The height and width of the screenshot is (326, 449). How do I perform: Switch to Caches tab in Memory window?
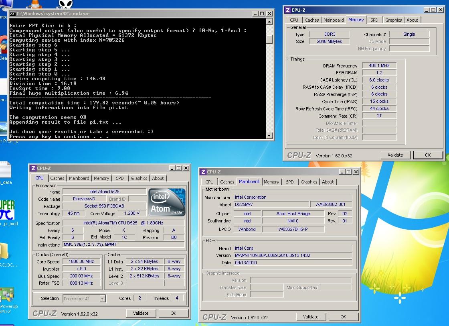[x=311, y=20]
